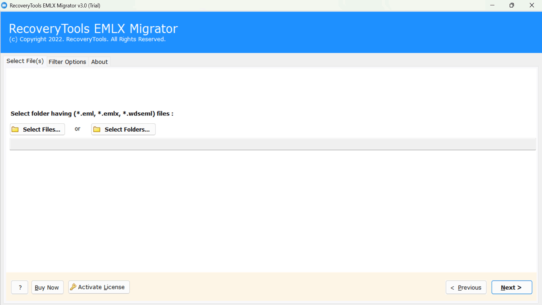Click the Buy Now button
This screenshot has height=305, width=542.
coord(47,287)
